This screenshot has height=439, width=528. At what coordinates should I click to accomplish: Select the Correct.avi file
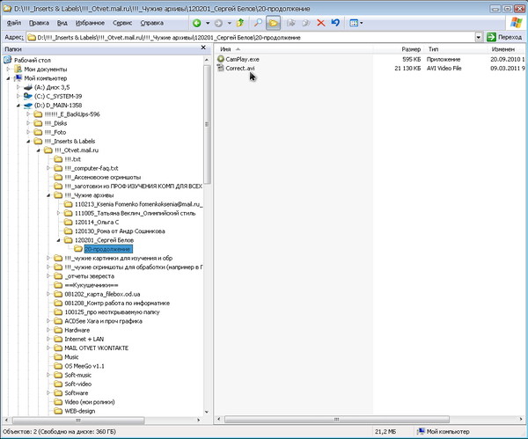(239, 69)
